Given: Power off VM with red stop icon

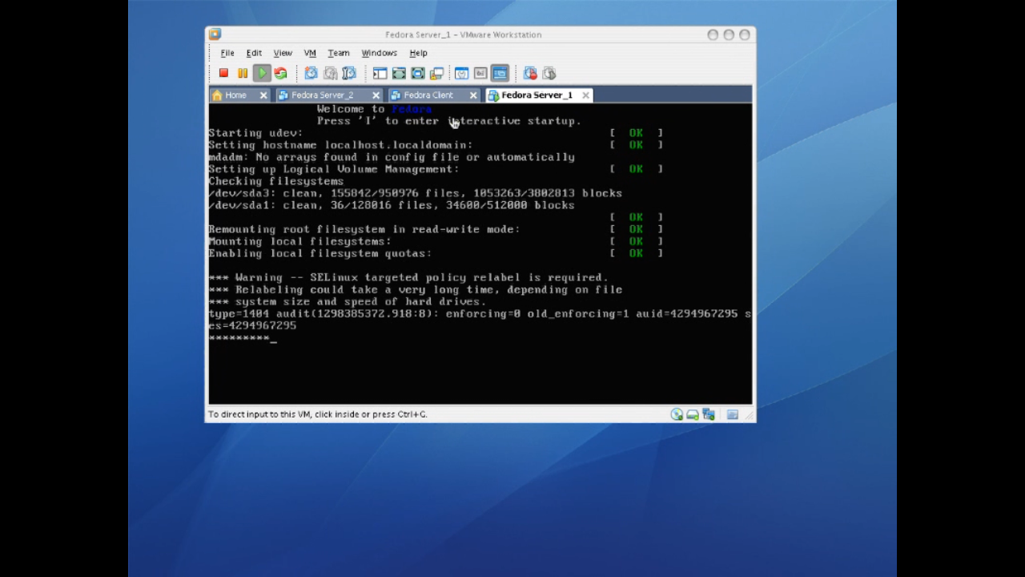Looking at the screenshot, I should [223, 74].
